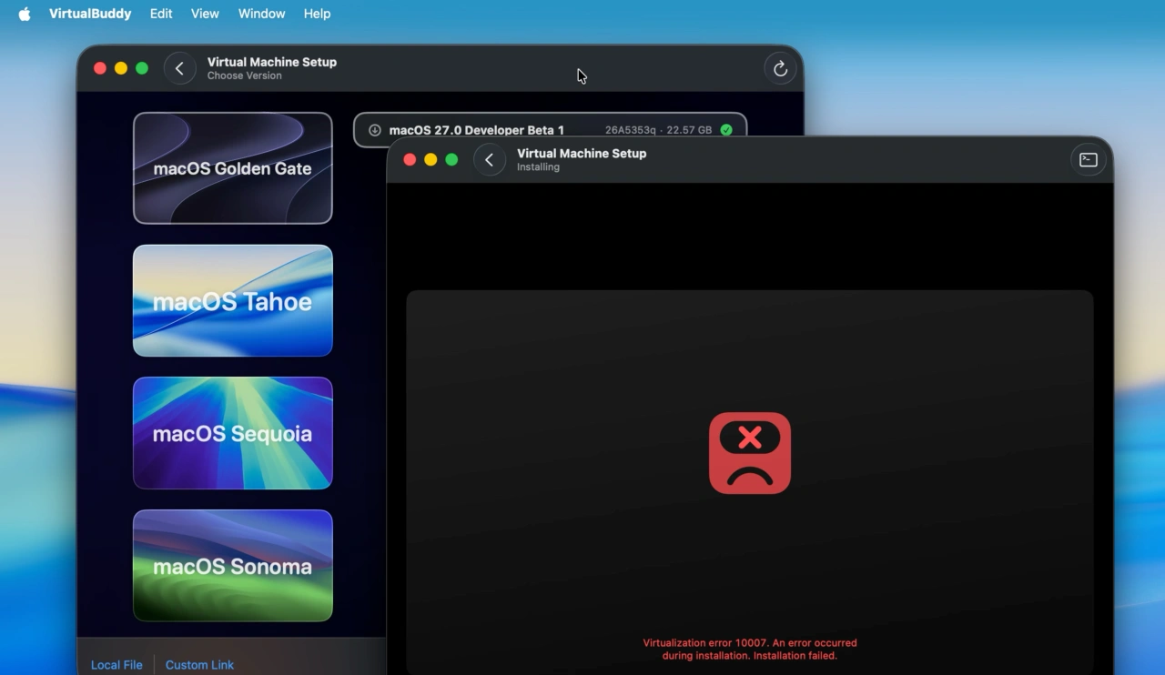Minimize the Installing window

[431, 160]
